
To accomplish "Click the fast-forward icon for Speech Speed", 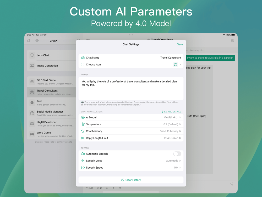I will (83, 168).
